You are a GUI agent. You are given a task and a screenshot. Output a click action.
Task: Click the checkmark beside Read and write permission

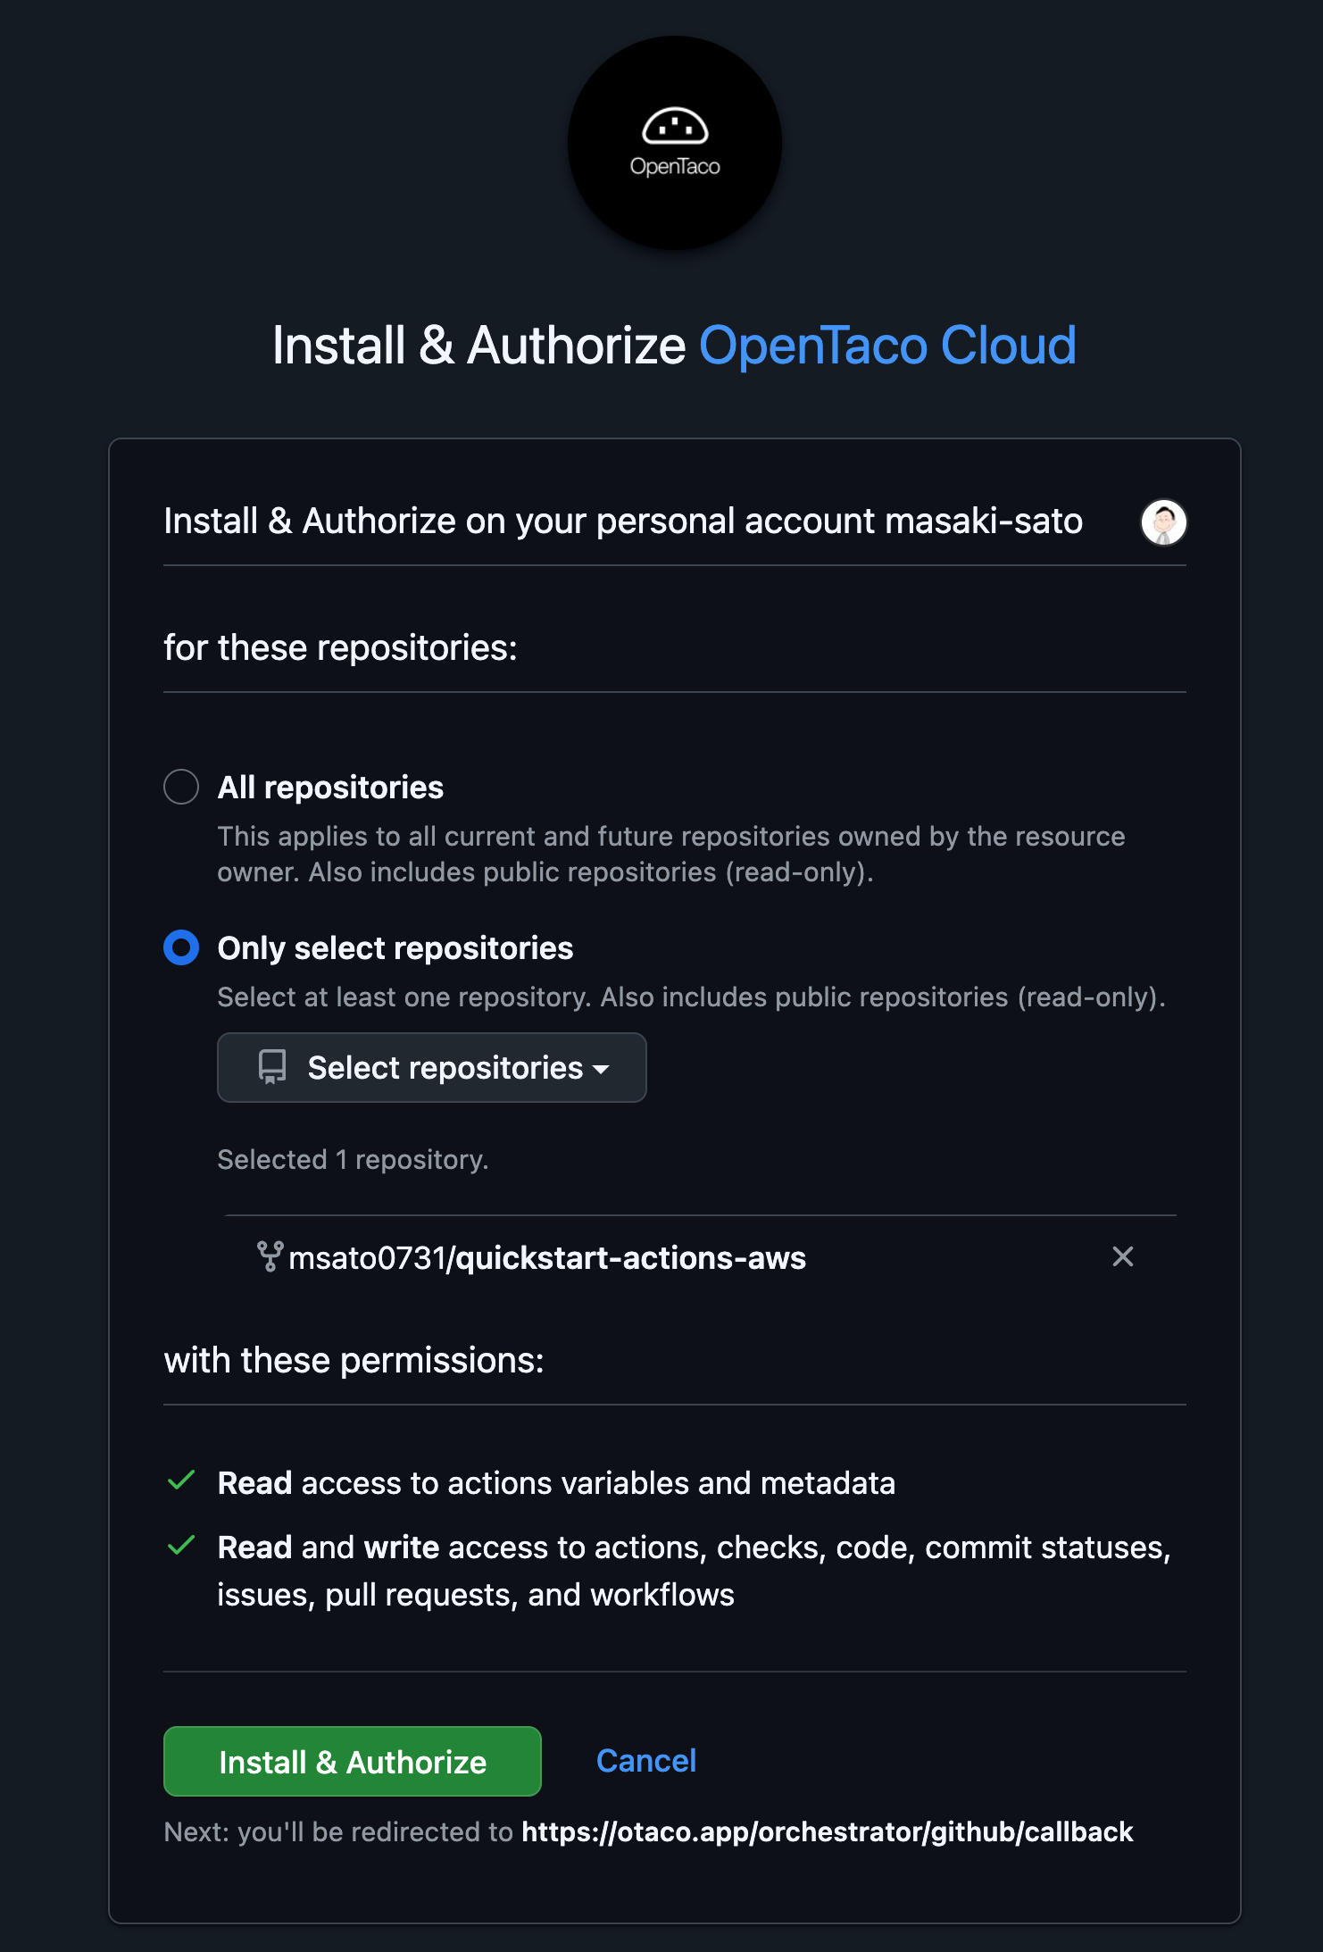(181, 1546)
